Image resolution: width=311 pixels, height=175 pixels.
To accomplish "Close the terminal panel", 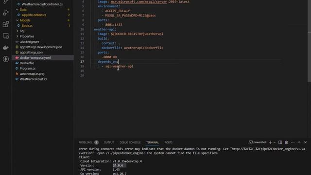I will [306, 142].
